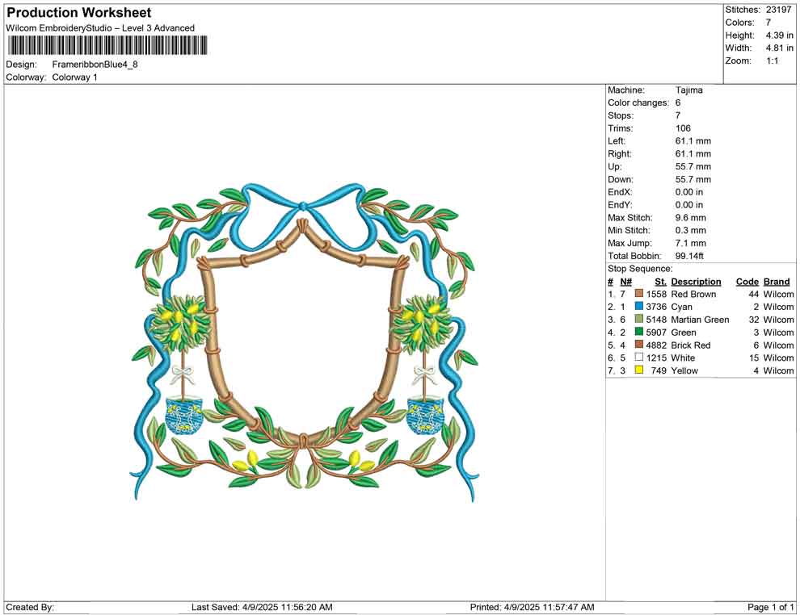
Task: Click the Min Stitch value 0.3 mm
Action: pyautogui.click(x=691, y=230)
